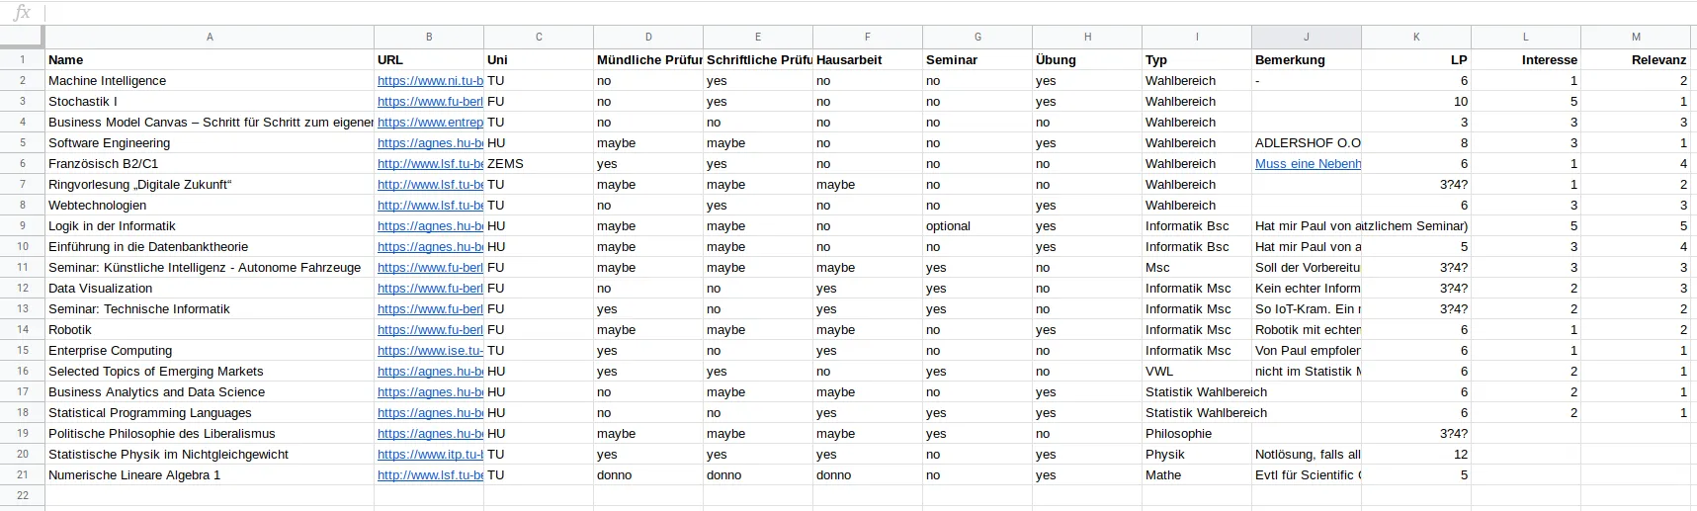
Task: Select the "ZEMS" Uni cell
Action: (x=539, y=164)
